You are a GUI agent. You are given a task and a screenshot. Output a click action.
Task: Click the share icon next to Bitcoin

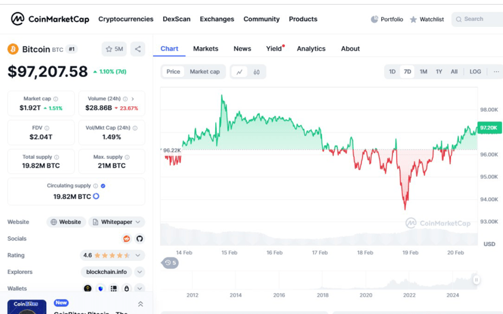pos(137,49)
